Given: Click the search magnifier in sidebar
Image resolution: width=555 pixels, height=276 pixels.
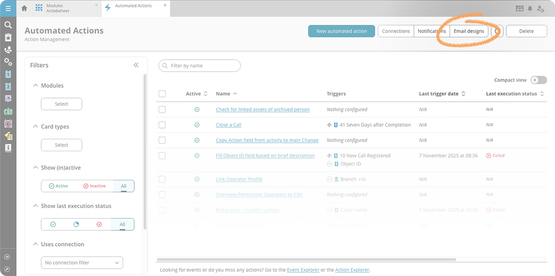Looking at the screenshot, I should [x=8, y=25].
